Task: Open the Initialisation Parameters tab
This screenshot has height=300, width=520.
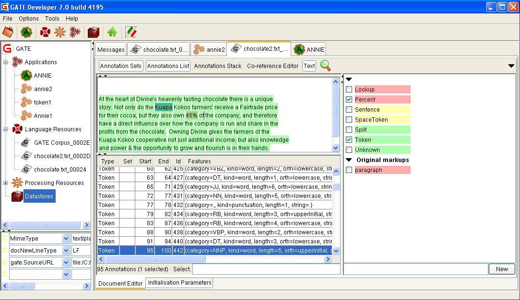Action: point(179,283)
